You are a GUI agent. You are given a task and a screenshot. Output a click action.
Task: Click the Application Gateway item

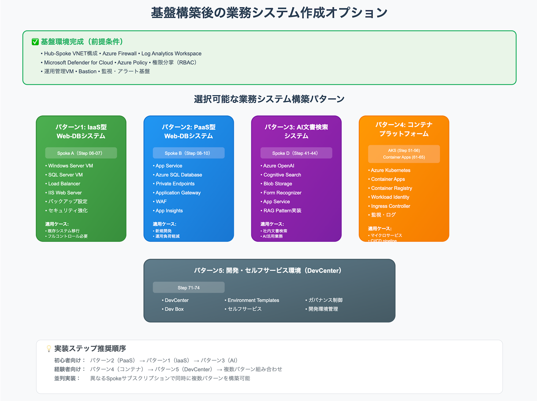click(x=177, y=193)
